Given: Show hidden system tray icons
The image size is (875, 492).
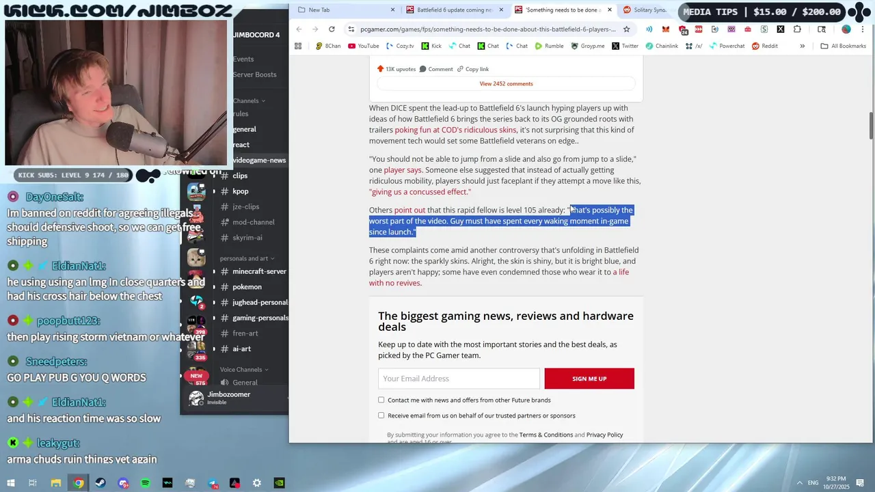Looking at the screenshot, I should click(x=800, y=483).
